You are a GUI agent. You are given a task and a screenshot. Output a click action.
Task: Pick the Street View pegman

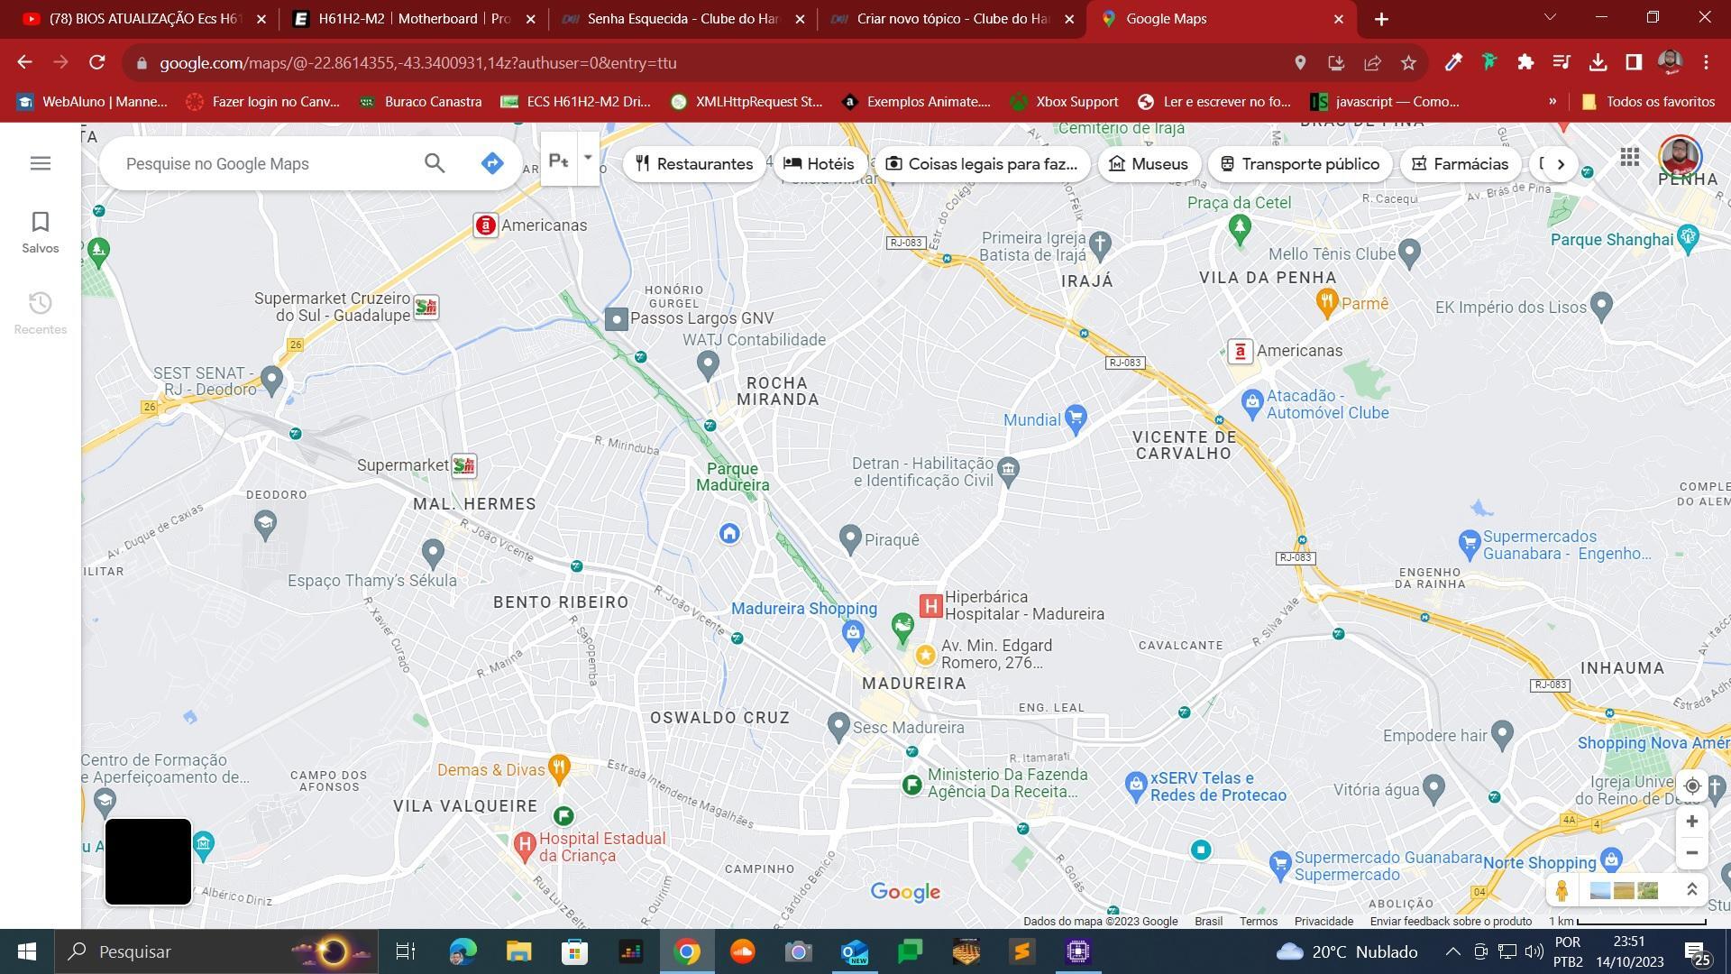pyautogui.click(x=1562, y=891)
